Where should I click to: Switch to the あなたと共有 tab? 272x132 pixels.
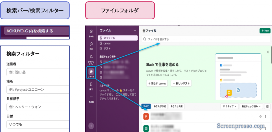click(177, 106)
